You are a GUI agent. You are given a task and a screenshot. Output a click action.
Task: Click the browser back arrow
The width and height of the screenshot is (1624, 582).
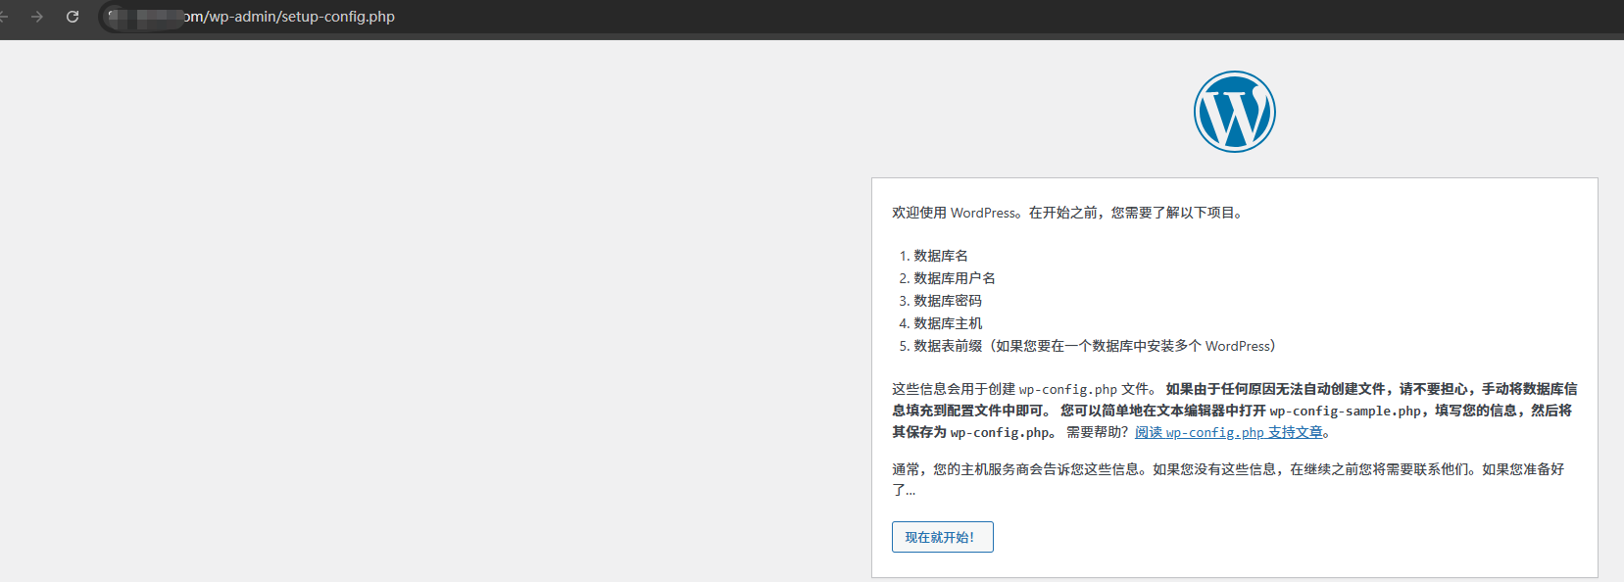point(4,17)
